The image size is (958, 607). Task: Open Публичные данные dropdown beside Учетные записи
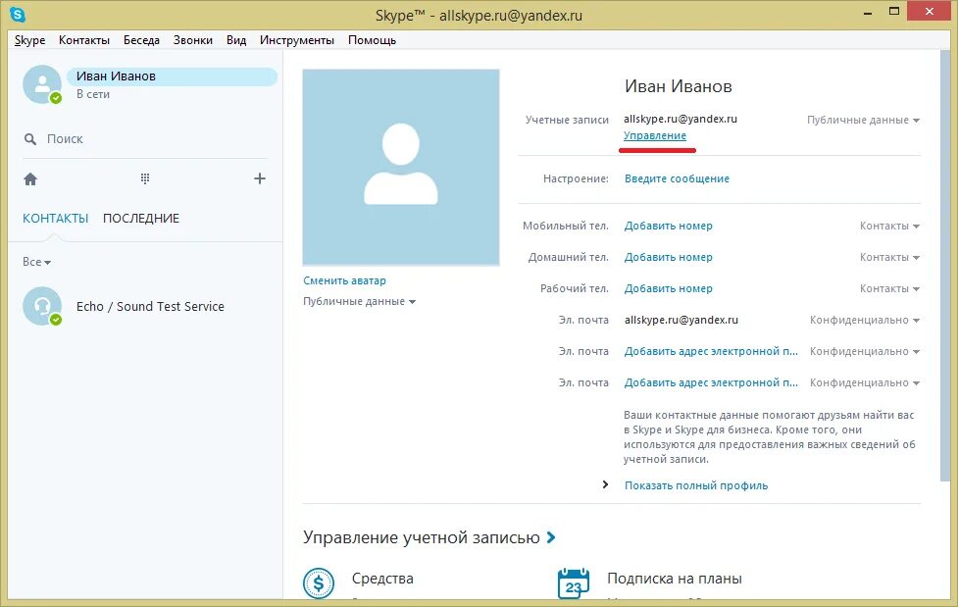[863, 120]
